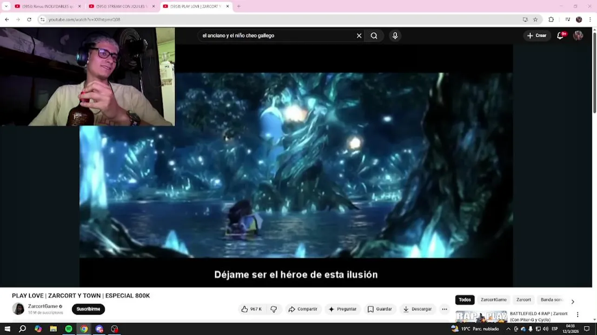Open more actions three-dot menu under the video
The width and height of the screenshot is (597, 335).
444,309
